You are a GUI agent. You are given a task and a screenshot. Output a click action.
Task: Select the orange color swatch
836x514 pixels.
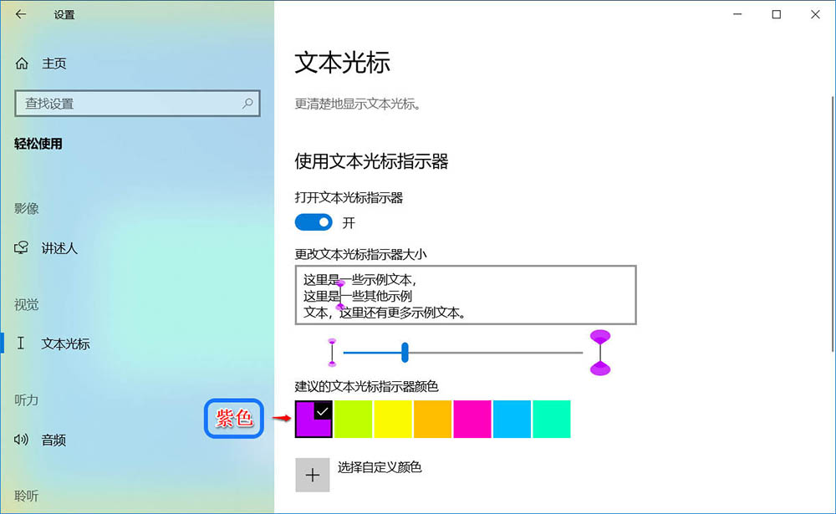(x=432, y=419)
